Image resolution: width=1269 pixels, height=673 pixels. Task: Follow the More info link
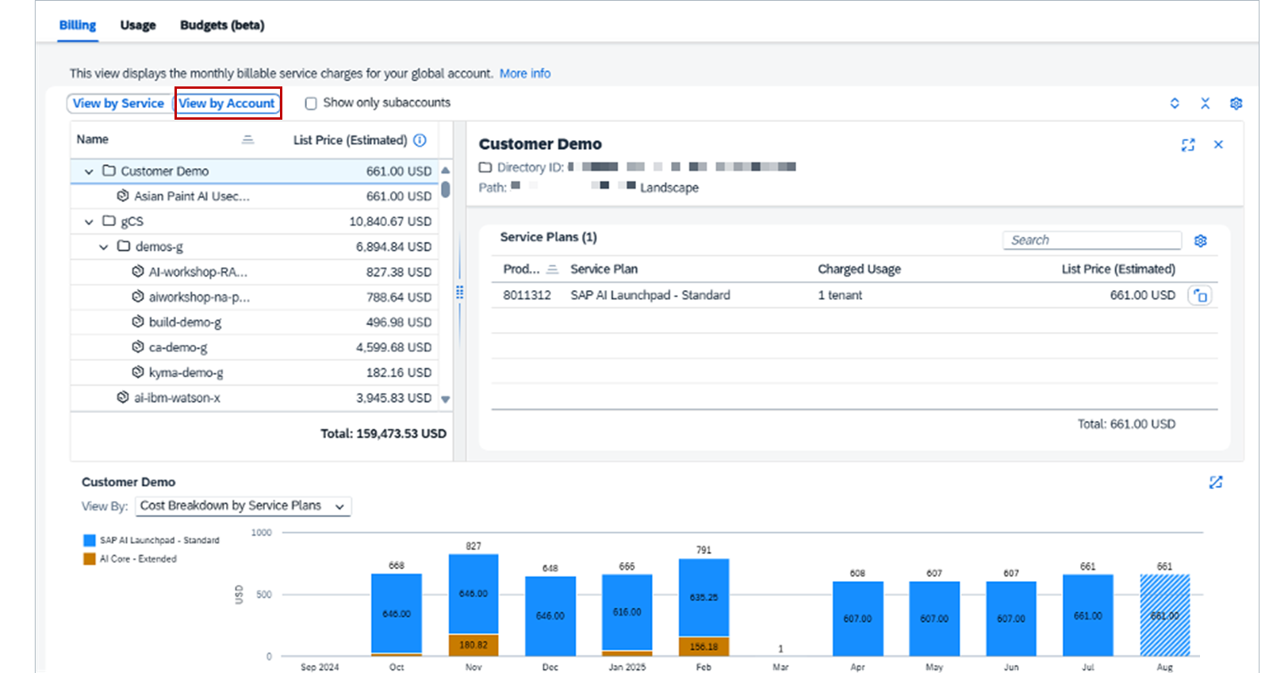[x=524, y=73]
